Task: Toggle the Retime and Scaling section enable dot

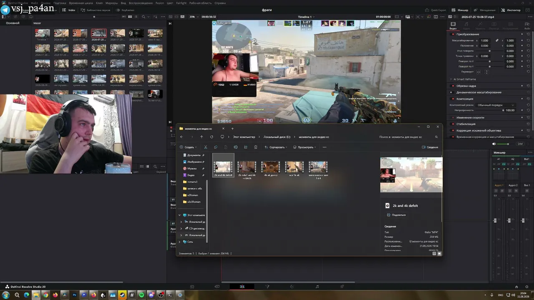Action: pos(453,137)
